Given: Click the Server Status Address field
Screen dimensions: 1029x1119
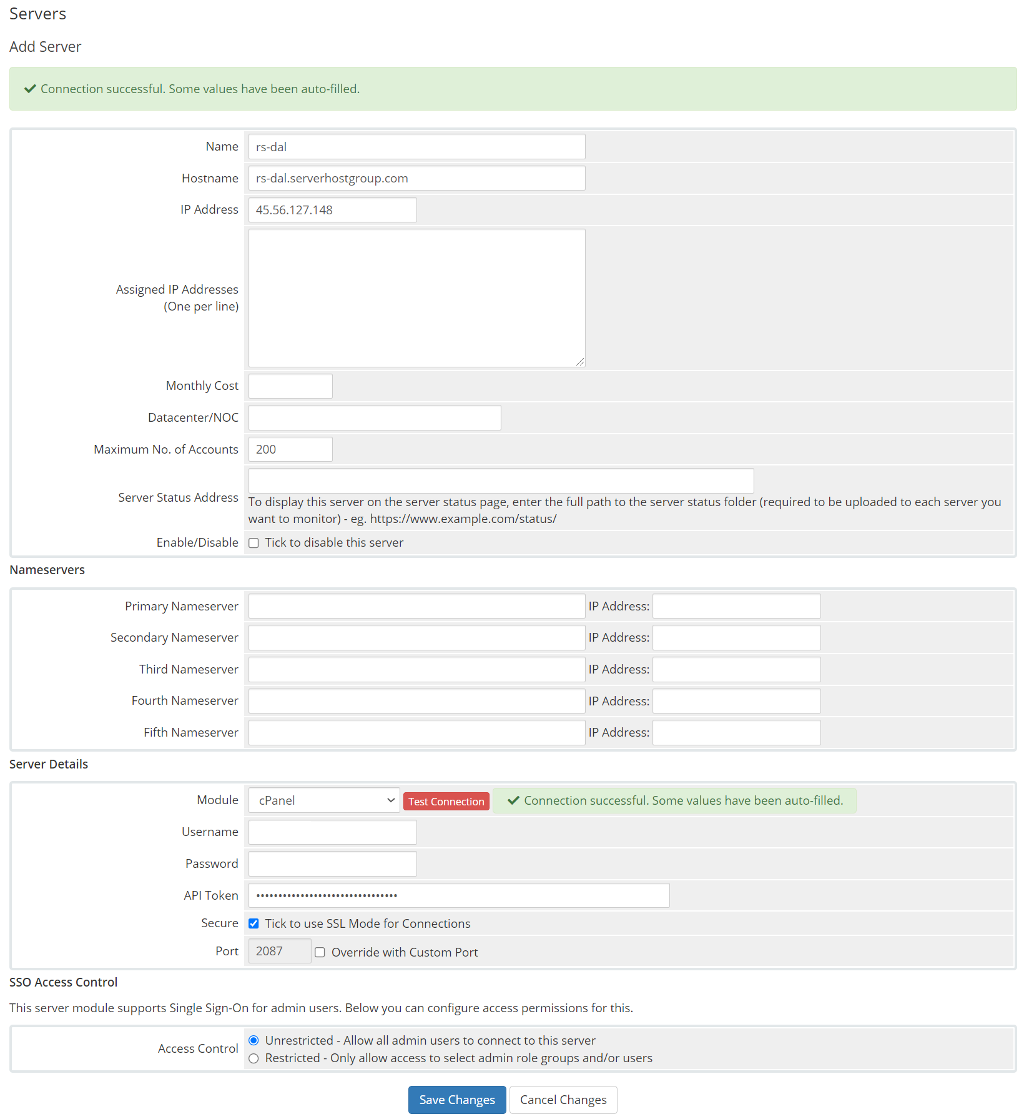Looking at the screenshot, I should point(500,480).
